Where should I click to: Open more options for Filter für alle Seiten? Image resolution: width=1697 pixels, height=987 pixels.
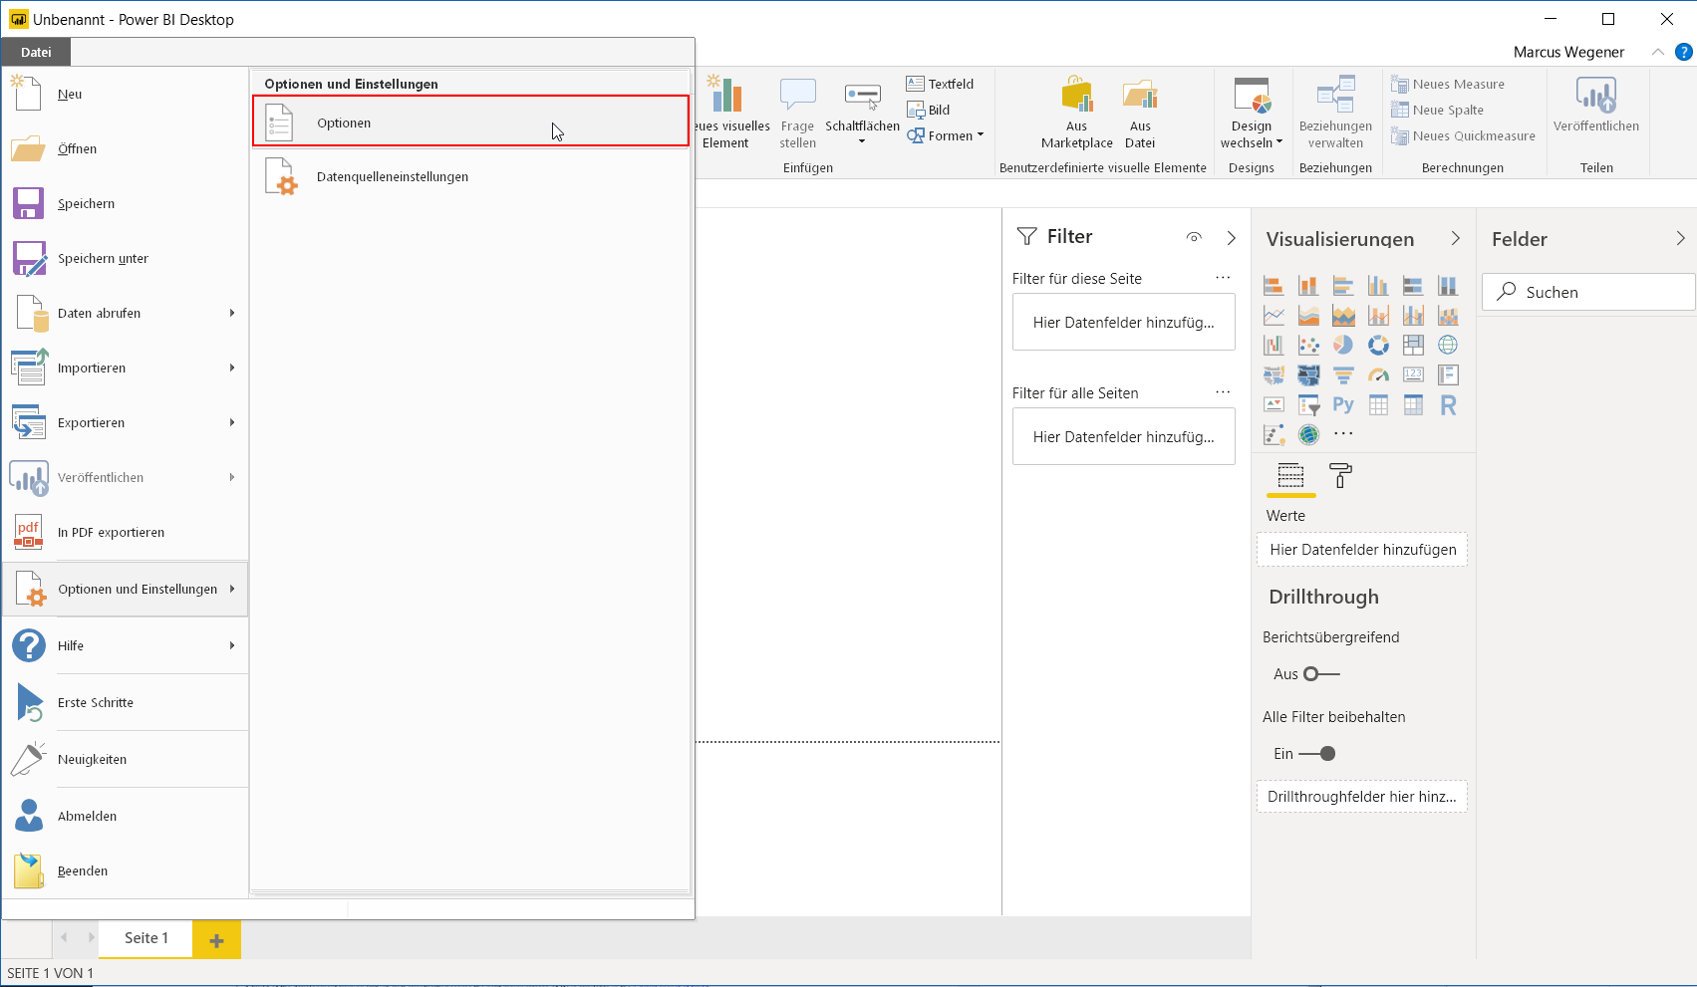pyautogui.click(x=1223, y=392)
